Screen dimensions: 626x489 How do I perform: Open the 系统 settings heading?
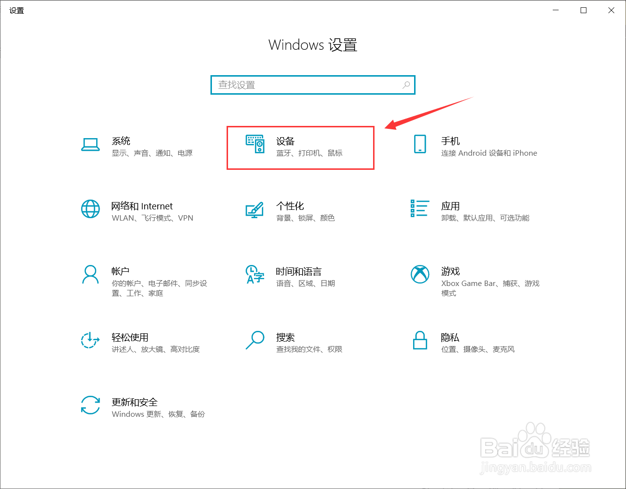(x=121, y=141)
